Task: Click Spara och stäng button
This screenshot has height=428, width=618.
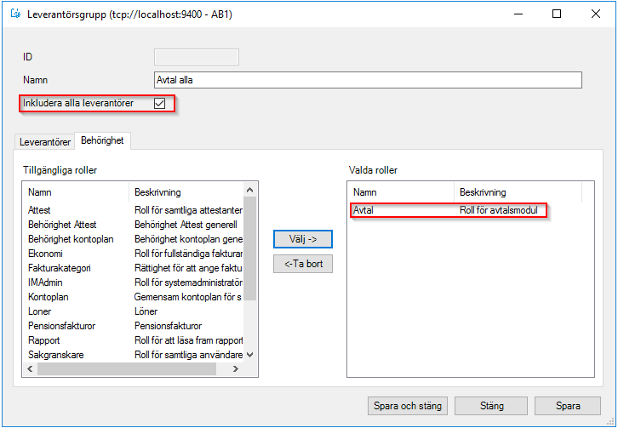Action: tap(408, 406)
